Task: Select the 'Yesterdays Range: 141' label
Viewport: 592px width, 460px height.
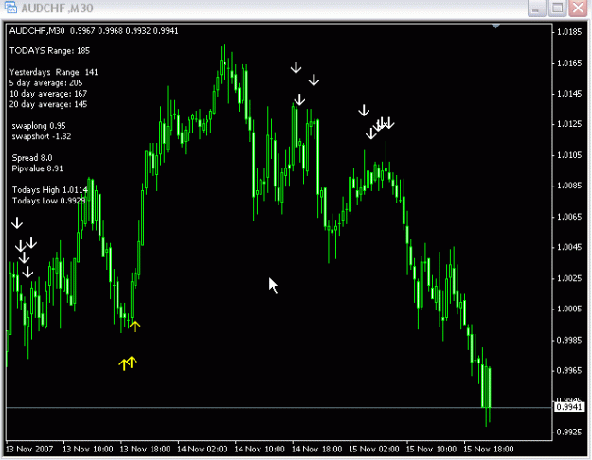Action: coord(54,72)
